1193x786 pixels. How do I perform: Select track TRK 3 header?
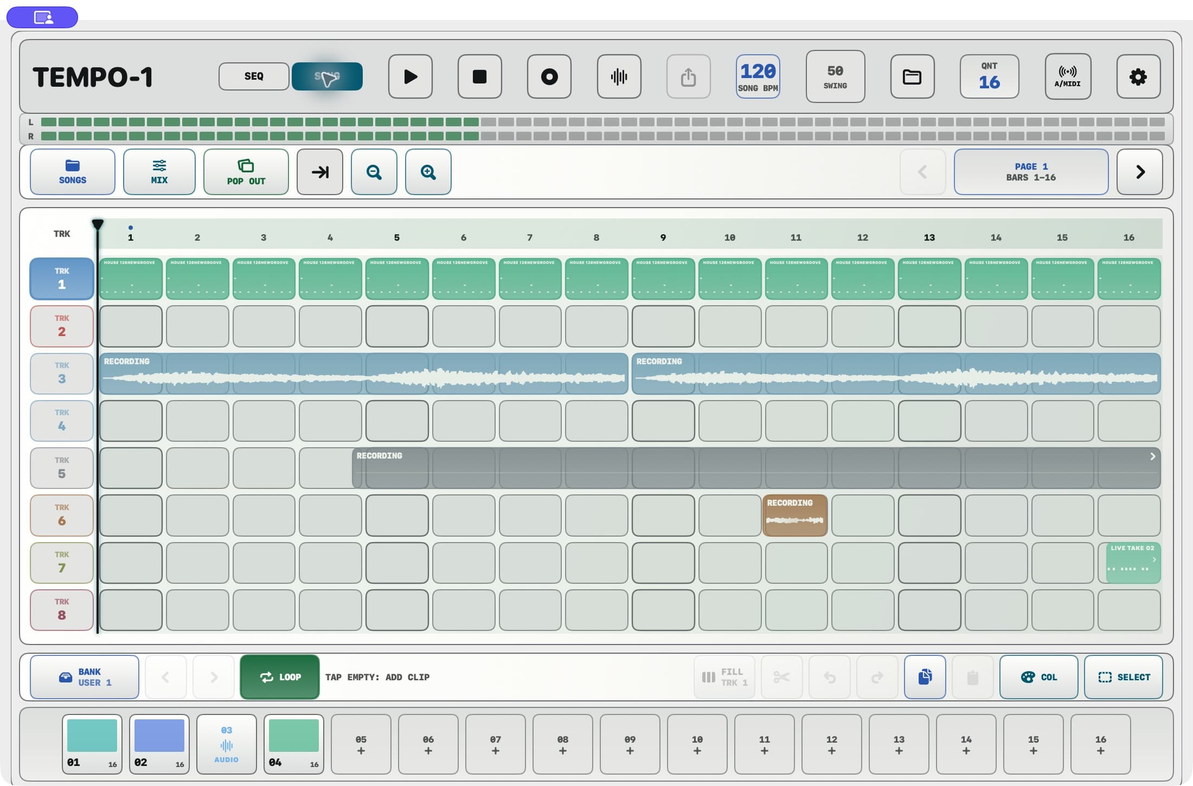62,373
